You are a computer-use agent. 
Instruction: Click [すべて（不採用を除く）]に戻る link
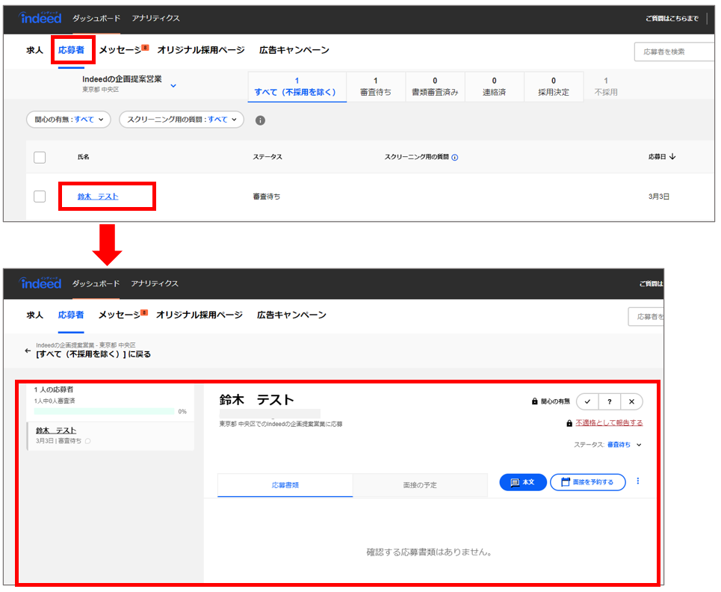coord(93,354)
